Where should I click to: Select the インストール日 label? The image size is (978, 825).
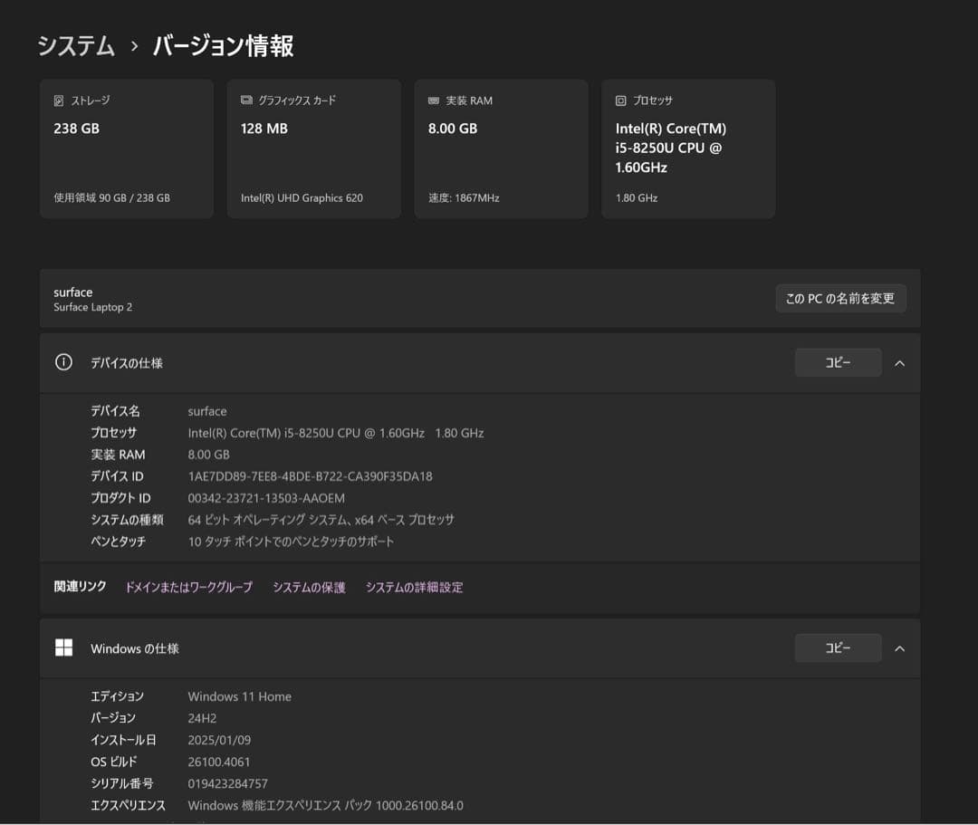tap(123, 740)
